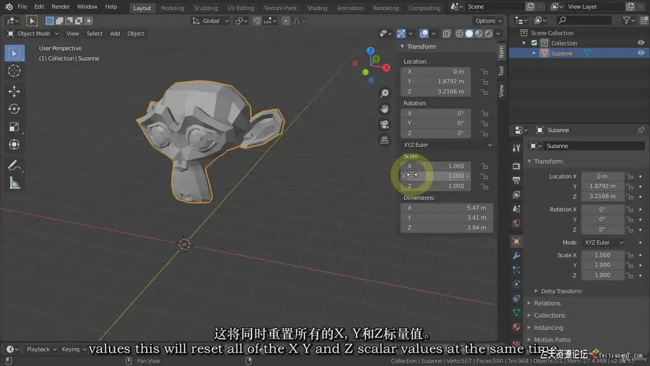The height and width of the screenshot is (366, 650).
Task: Open the Object Mode dropdown
Action: pyautogui.click(x=33, y=34)
